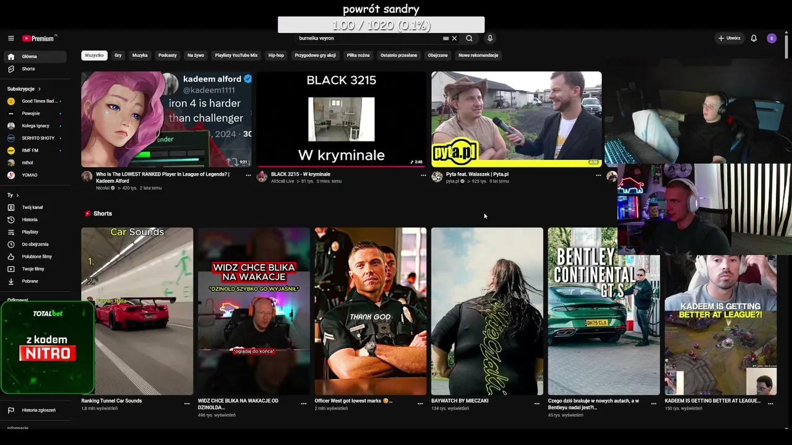Open options for 'Ranking Tunnel Car Sounds' Short
The height and width of the screenshot is (445, 792).
tap(187, 404)
